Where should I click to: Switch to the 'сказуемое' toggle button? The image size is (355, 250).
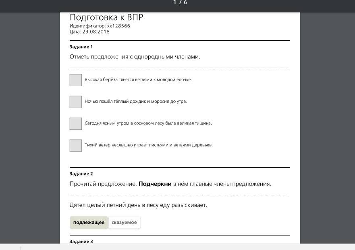[124, 222]
